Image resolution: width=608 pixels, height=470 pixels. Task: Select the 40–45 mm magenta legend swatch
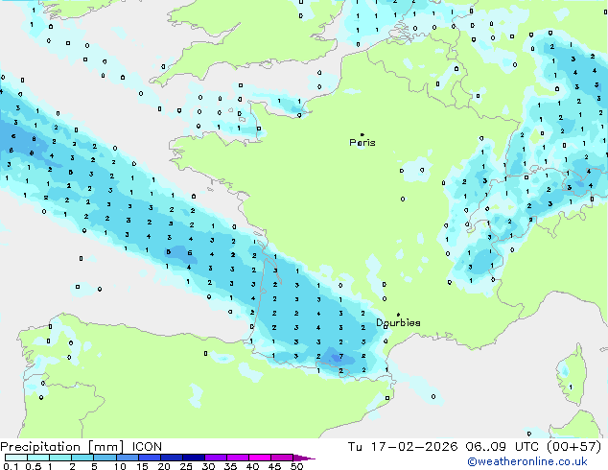tap(260, 458)
